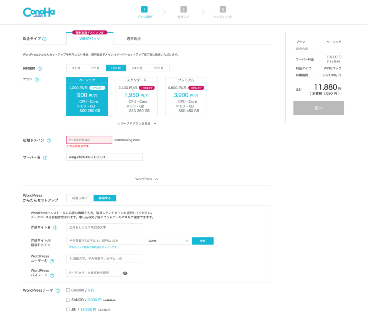
Task: Open help icon next to 作成サイト名
Action: (55, 228)
